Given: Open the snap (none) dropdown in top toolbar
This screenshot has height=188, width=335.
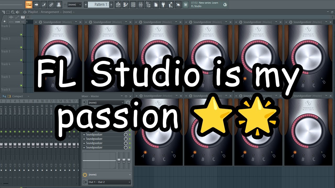Looking at the screenshot, I should pos(75,5).
